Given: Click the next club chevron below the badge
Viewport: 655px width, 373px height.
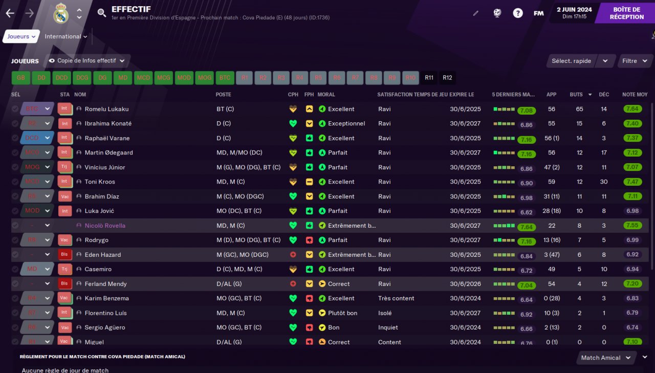Looking at the screenshot, I should click(x=79, y=18).
